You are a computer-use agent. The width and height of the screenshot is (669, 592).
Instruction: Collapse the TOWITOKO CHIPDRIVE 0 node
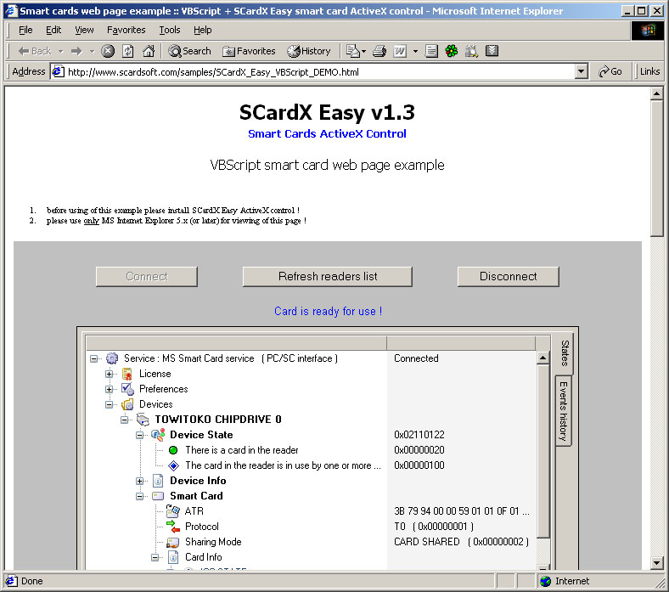click(125, 420)
